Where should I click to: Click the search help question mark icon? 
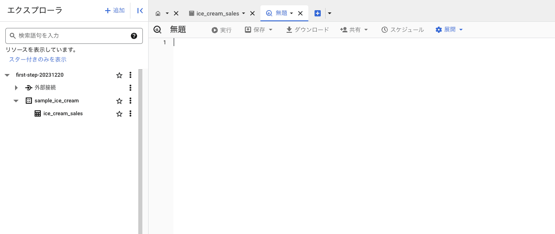[134, 36]
